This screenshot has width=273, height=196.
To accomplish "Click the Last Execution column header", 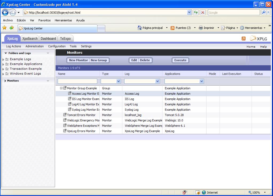I will [232, 74].
